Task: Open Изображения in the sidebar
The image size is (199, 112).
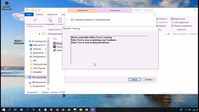Action: coord(38,57)
